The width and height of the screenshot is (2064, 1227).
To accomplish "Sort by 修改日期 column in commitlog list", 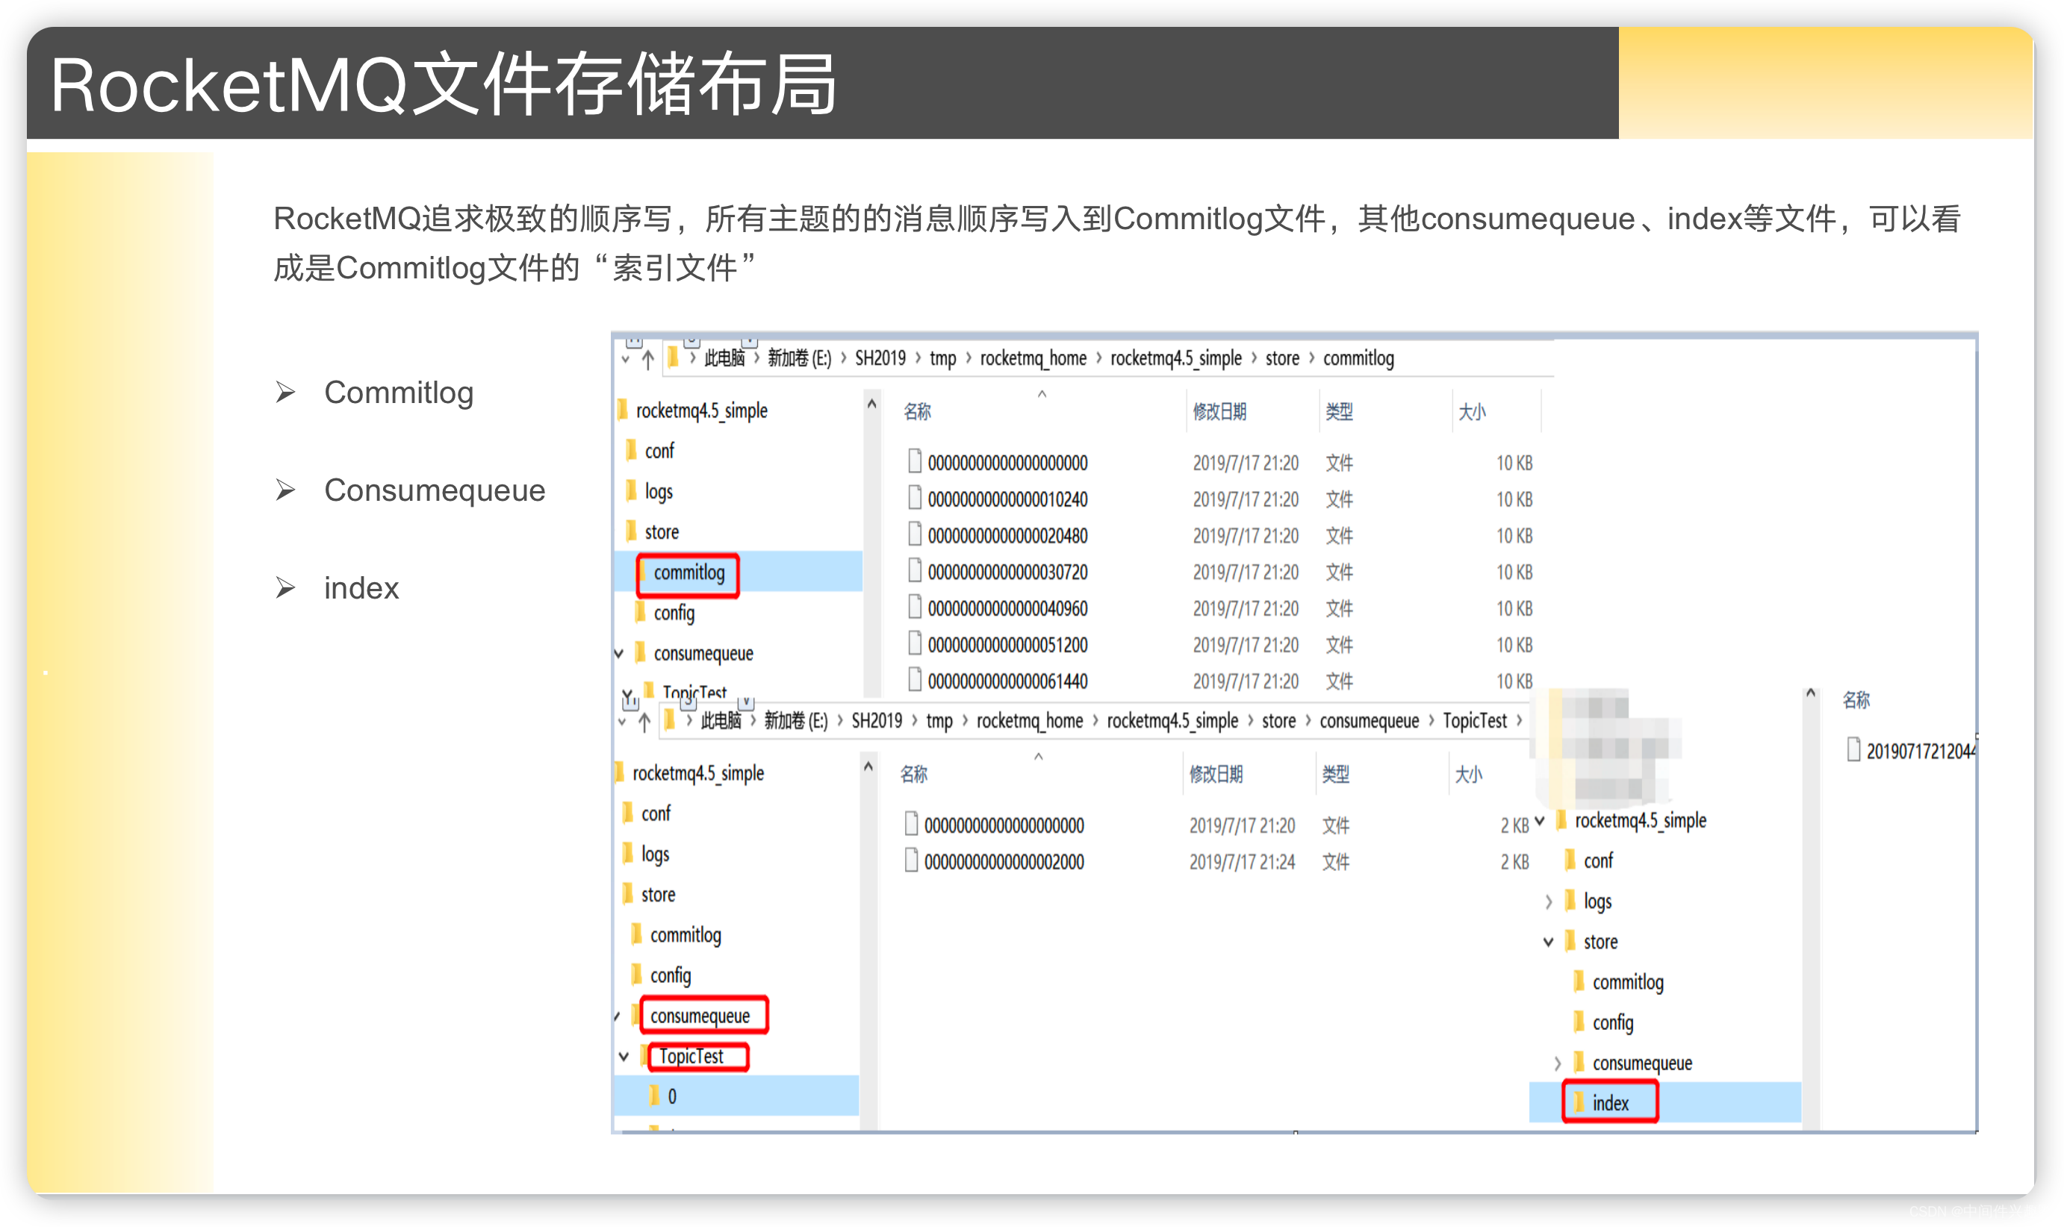I will (x=1219, y=411).
